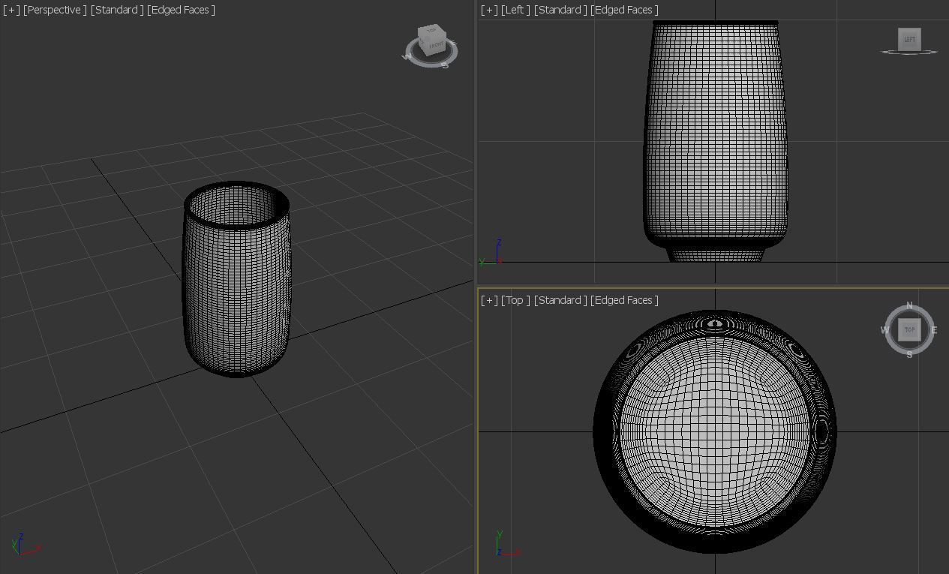Click E compass letter on Top ViewCube

click(934, 330)
